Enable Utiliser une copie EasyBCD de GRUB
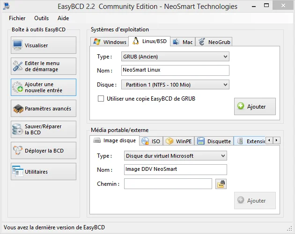 click(101, 99)
